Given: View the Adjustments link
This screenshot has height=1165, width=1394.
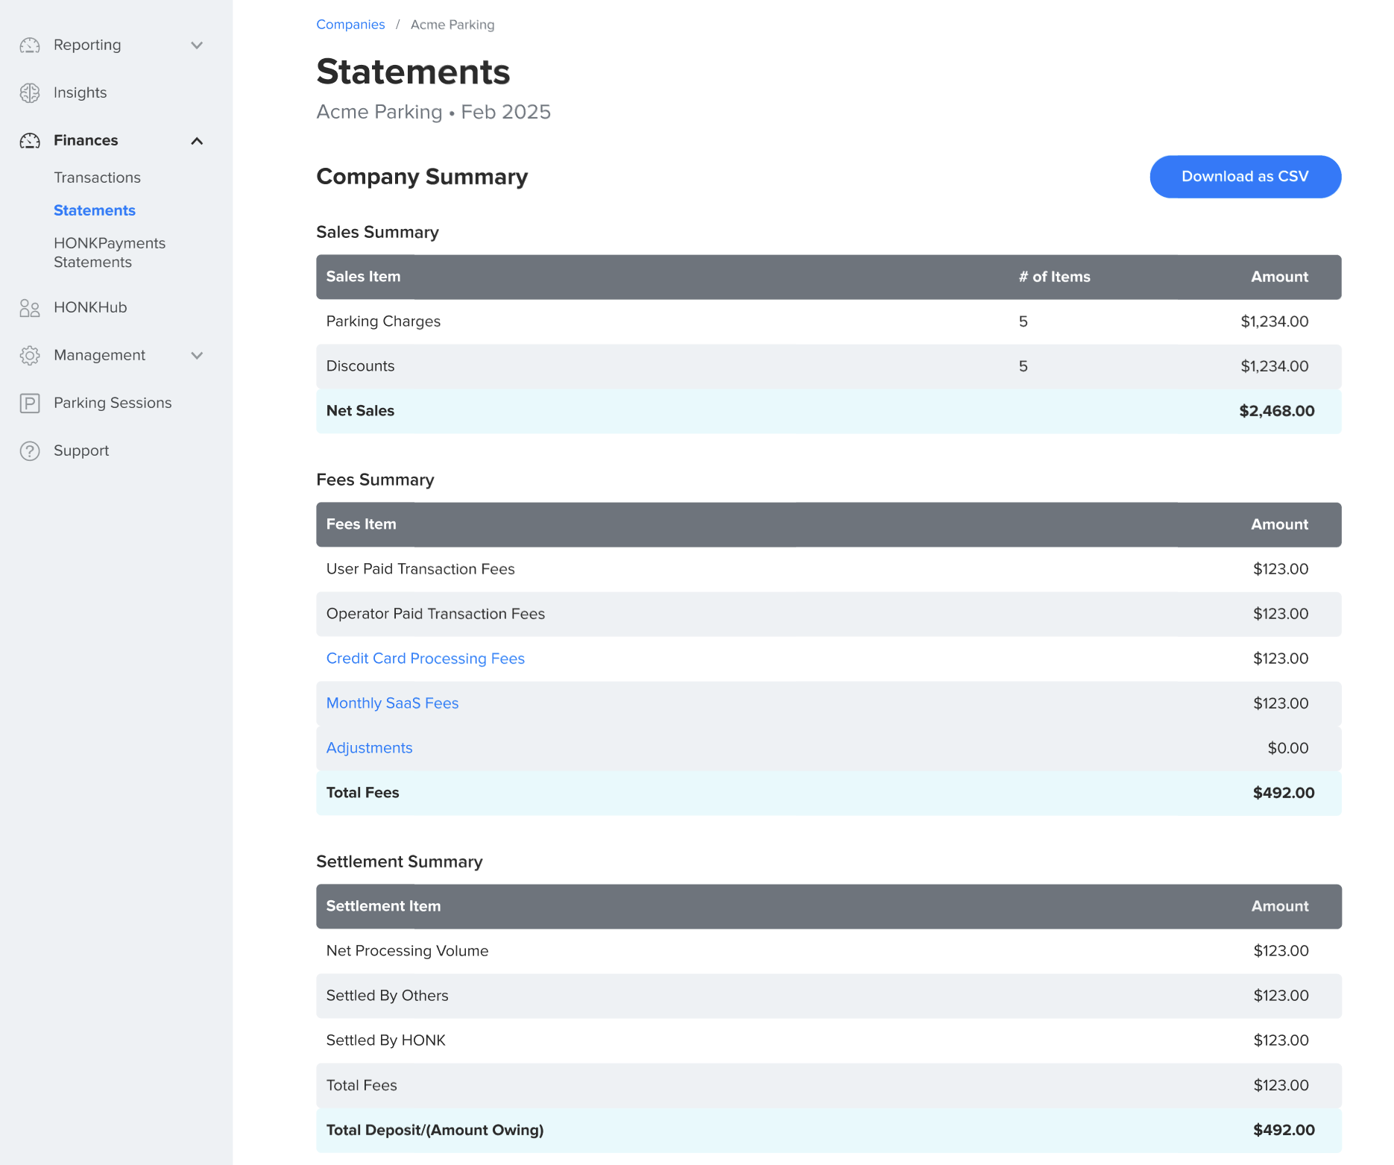Looking at the screenshot, I should (x=369, y=748).
